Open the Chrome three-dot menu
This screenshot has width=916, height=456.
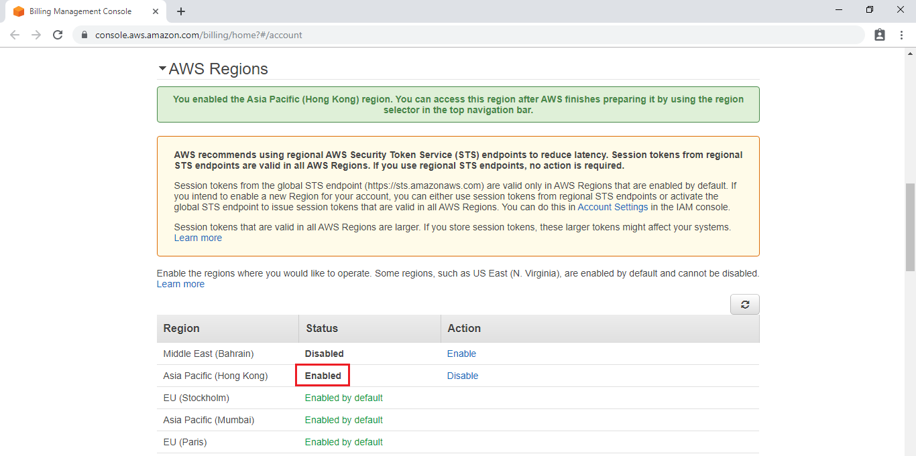[x=901, y=35]
